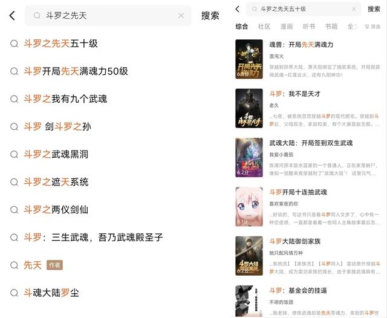Image resolution: width=387 pixels, height=318 pixels.
Task: Click magnifier icon next to 斗罗之我有九个武魂
Action: (x=14, y=99)
